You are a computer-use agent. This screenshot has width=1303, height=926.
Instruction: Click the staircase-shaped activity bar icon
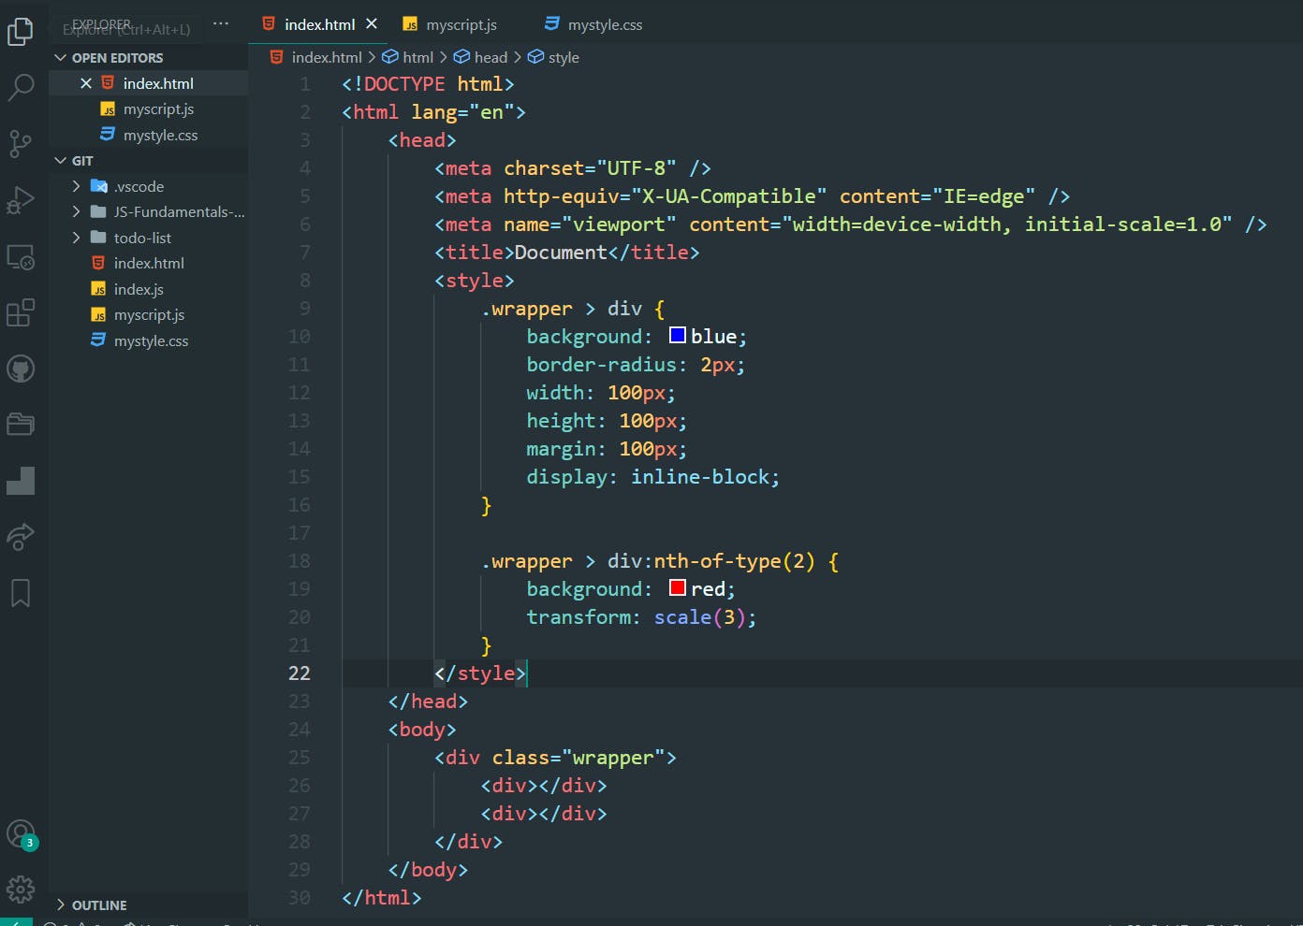(21, 481)
